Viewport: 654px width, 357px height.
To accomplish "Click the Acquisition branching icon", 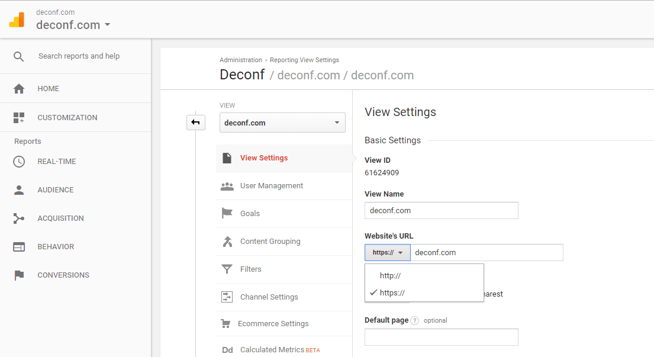I will 19,218.
